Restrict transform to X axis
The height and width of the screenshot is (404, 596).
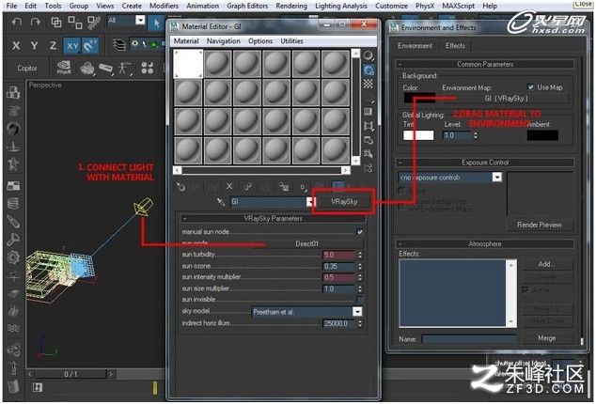(x=16, y=46)
